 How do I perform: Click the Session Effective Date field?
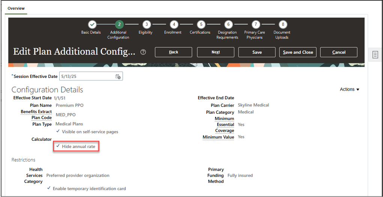coord(91,76)
